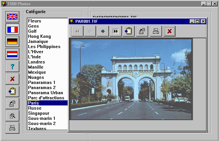This screenshot has width=219, height=141.
Task: Select the French flag language button
Action: click(12, 29)
